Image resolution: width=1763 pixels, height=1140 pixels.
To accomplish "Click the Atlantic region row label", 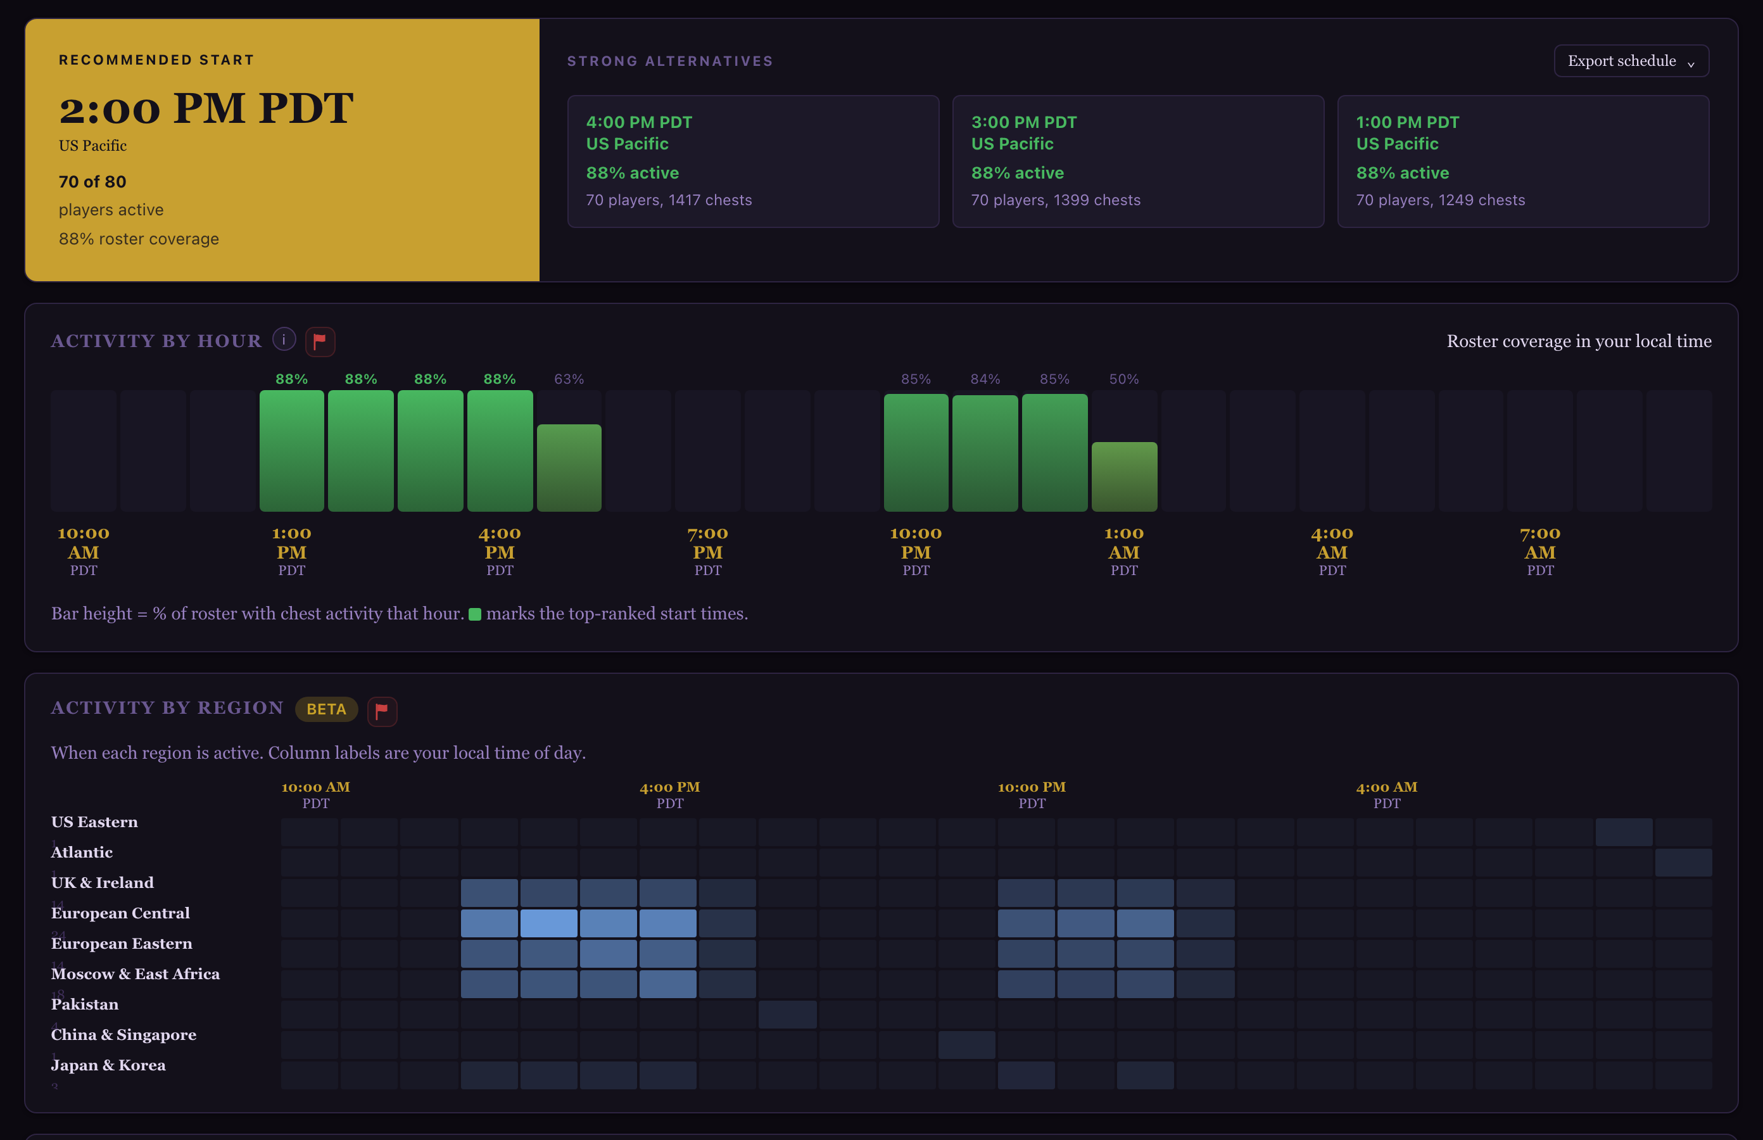I will click(82, 852).
